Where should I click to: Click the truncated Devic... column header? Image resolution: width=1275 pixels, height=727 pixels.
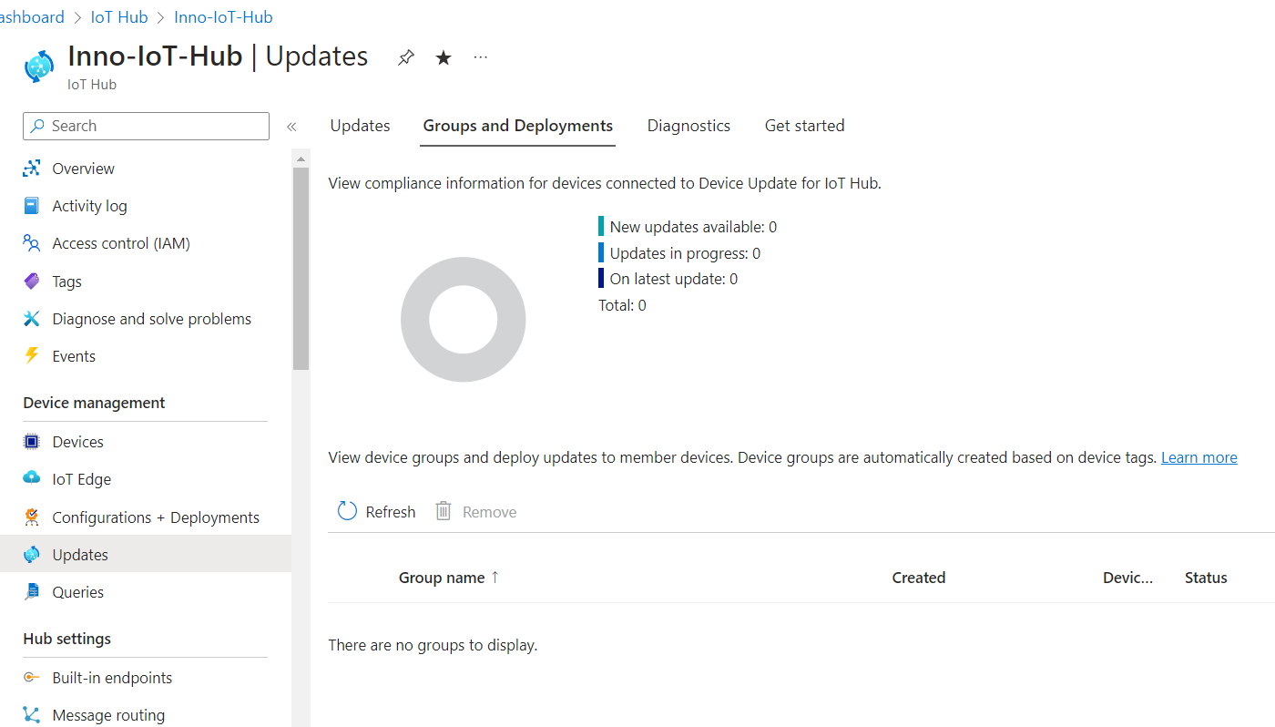coord(1127,578)
